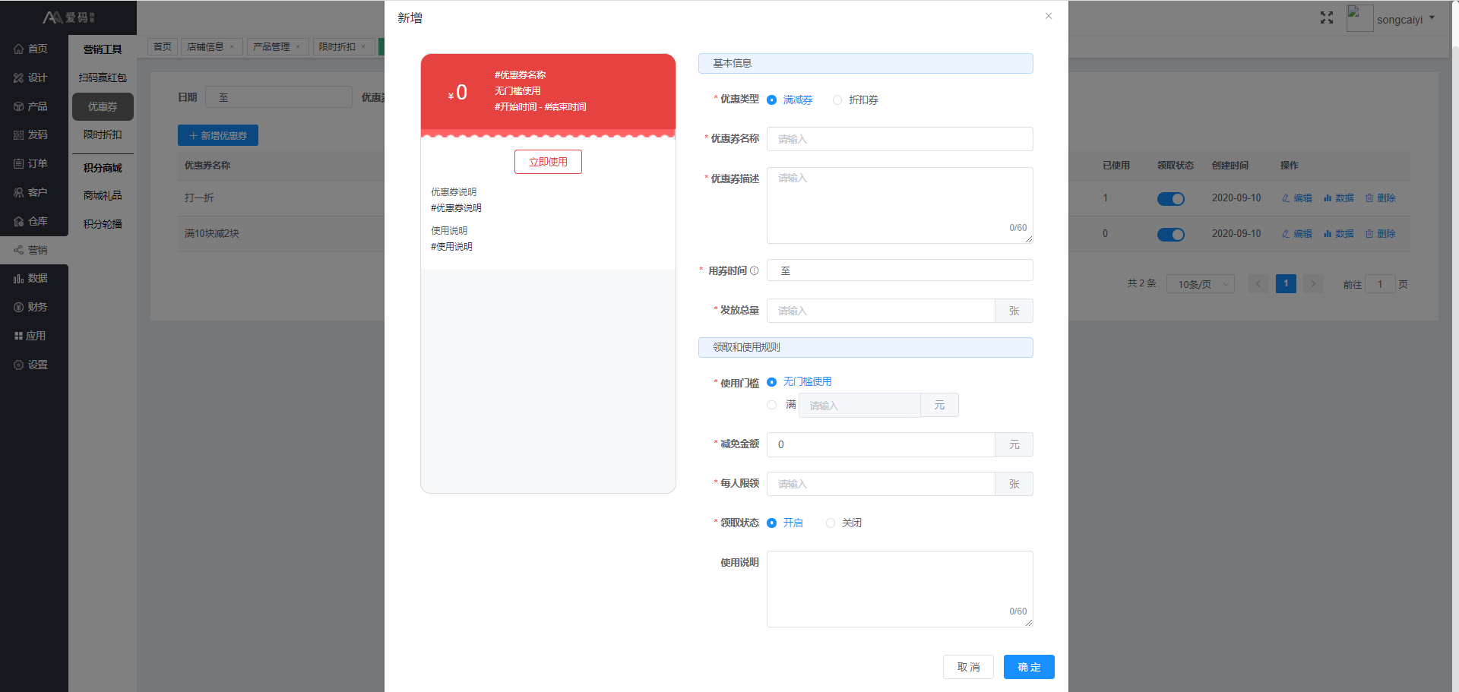The height and width of the screenshot is (692, 1459).
Task: Open the 数据 data sidebar item
Action: coord(30,278)
